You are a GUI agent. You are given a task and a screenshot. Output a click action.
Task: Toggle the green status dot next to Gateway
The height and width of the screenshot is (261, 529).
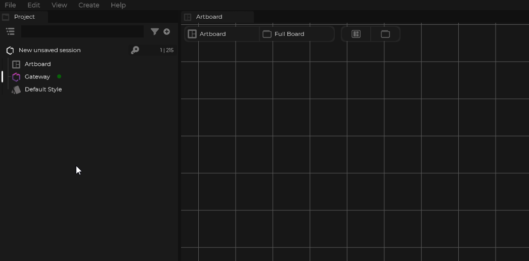coord(59,76)
